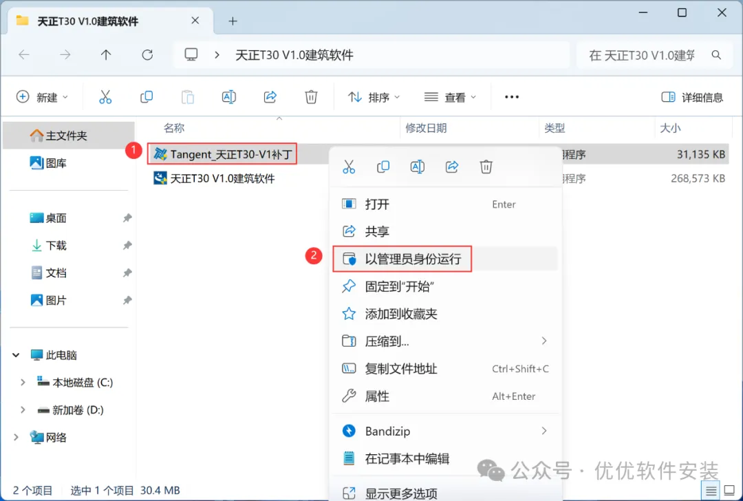This screenshot has height=501, width=743.
Task: Click the Delete trash icon in the Explorer toolbar
Action: point(311,97)
